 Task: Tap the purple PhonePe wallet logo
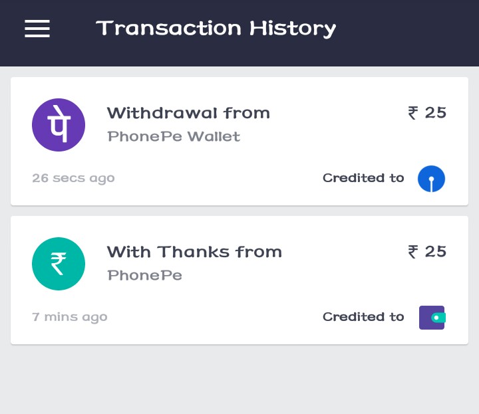[x=59, y=125]
